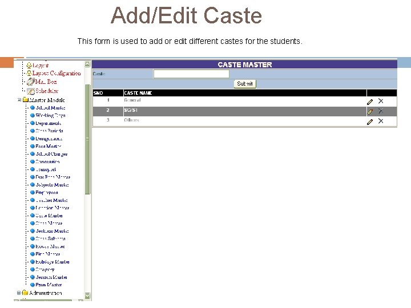The image size is (411, 308).
Task: Select Working Days in the tree
Action: pyautogui.click(x=50, y=115)
